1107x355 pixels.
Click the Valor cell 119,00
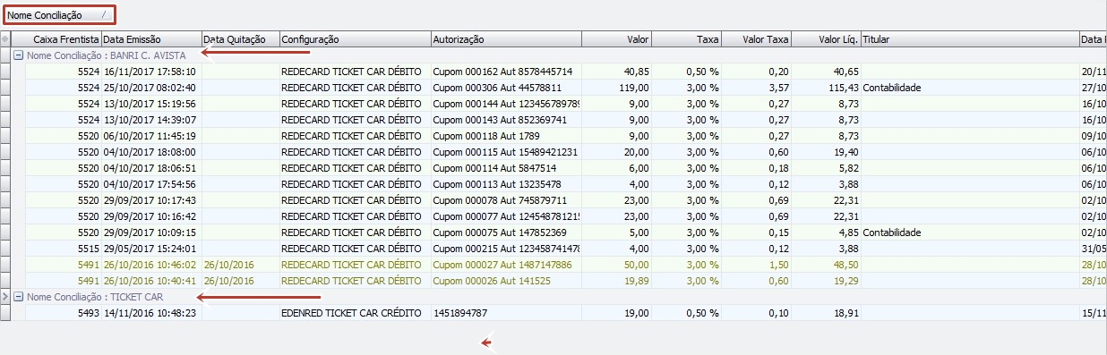click(x=616, y=87)
